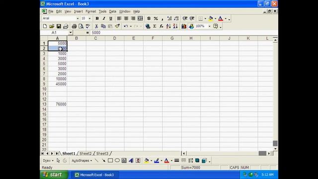Click Microsoft Excel - Book3 taskbar button

94,175
